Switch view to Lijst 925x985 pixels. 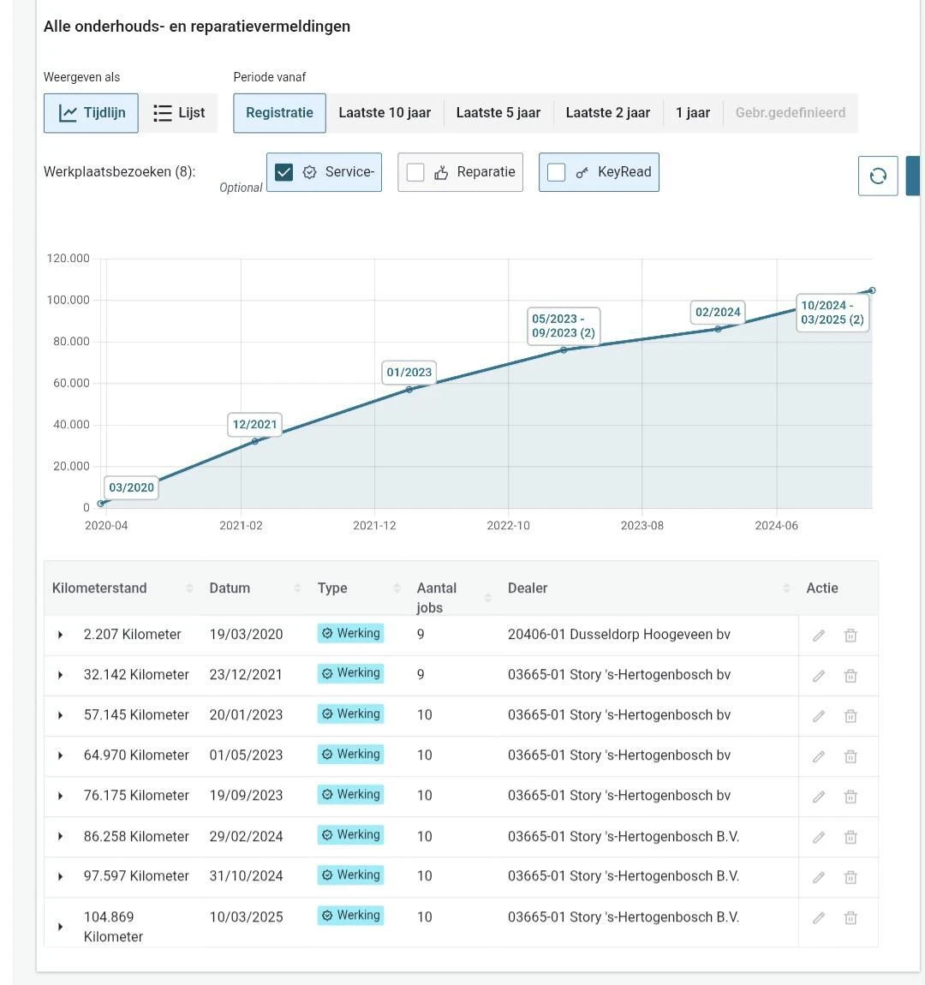point(178,113)
